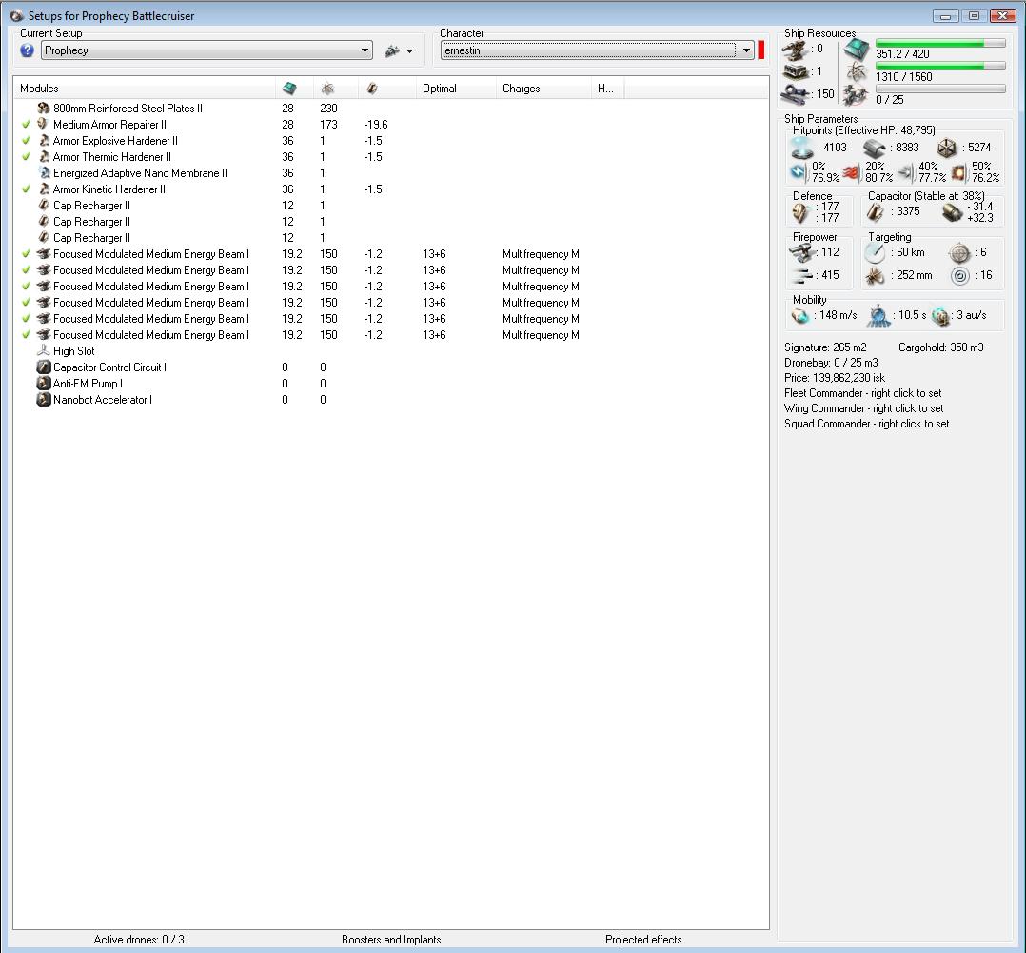
Task: Click the Price value line
Action: tap(835, 378)
